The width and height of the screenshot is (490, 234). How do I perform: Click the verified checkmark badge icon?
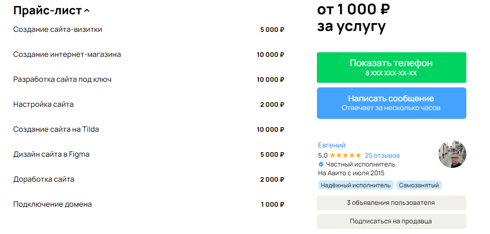tap(321, 165)
